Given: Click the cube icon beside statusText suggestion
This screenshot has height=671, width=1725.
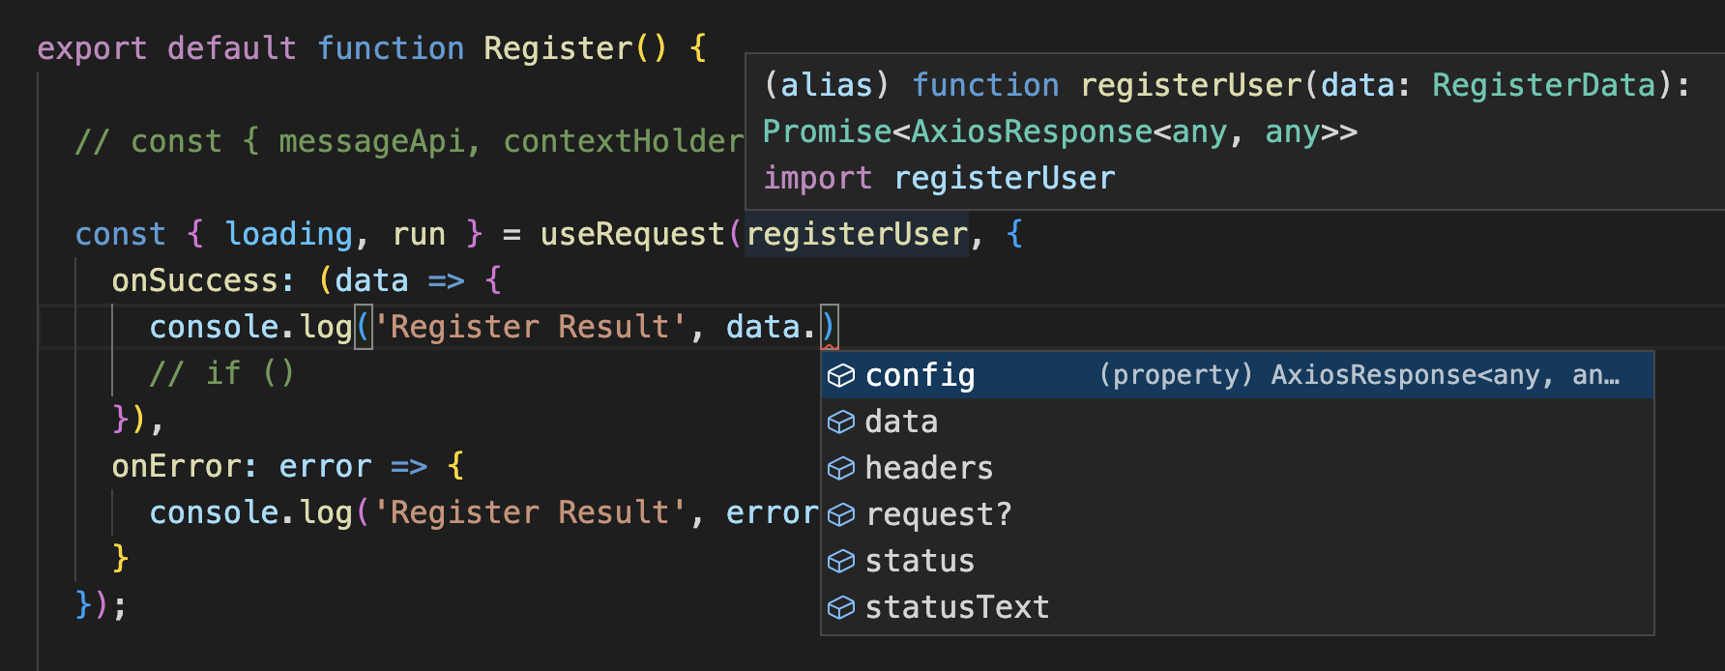Looking at the screenshot, I should (841, 607).
